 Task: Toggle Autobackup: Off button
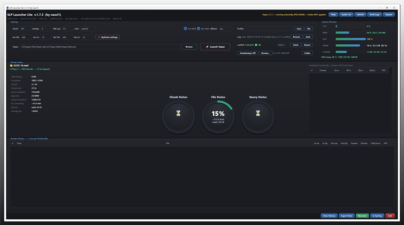[248, 53]
